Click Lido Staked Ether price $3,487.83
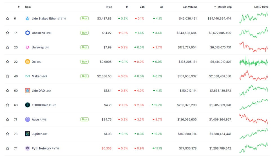 click(104, 19)
